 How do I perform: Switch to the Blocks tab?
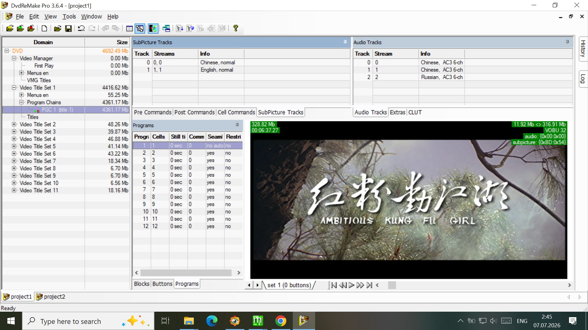click(142, 284)
